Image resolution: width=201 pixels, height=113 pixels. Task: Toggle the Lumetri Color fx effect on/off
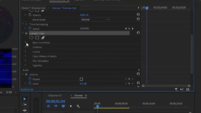(x=26, y=33)
